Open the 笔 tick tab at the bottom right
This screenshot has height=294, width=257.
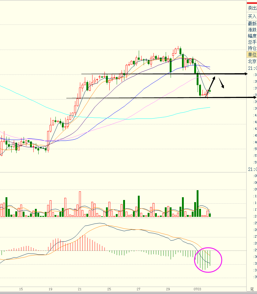[252, 289]
